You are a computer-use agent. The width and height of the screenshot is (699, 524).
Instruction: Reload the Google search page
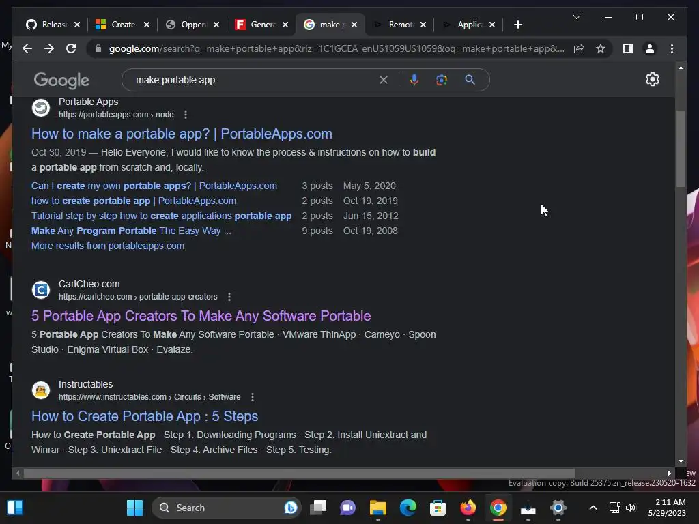point(71,48)
